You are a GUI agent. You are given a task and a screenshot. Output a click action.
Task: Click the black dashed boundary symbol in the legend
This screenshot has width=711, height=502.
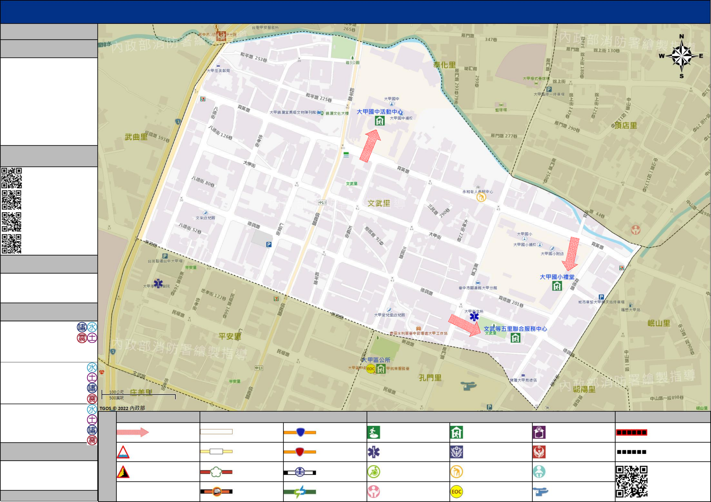tap(632, 452)
